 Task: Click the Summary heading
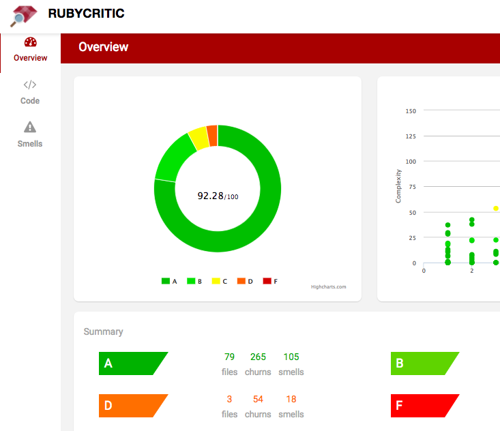click(103, 332)
